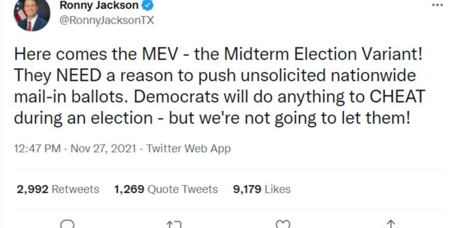View the 1,269 Quote Tweets list
The image size is (454, 228).
pyautogui.click(x=166, y=189)
